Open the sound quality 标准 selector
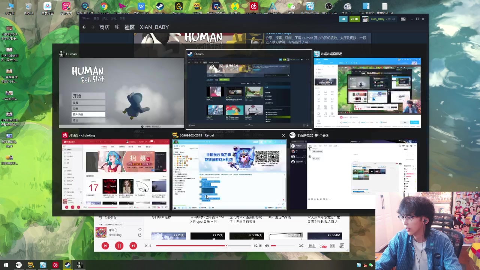480x270 pixels. pos(312,246)
